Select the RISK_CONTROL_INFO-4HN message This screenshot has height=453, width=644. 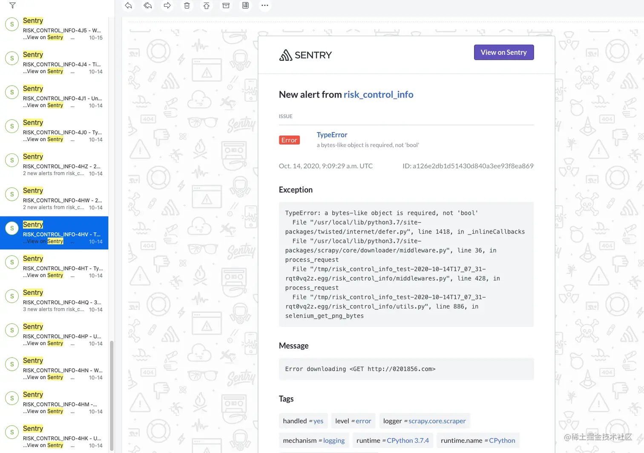click(54, 369)
